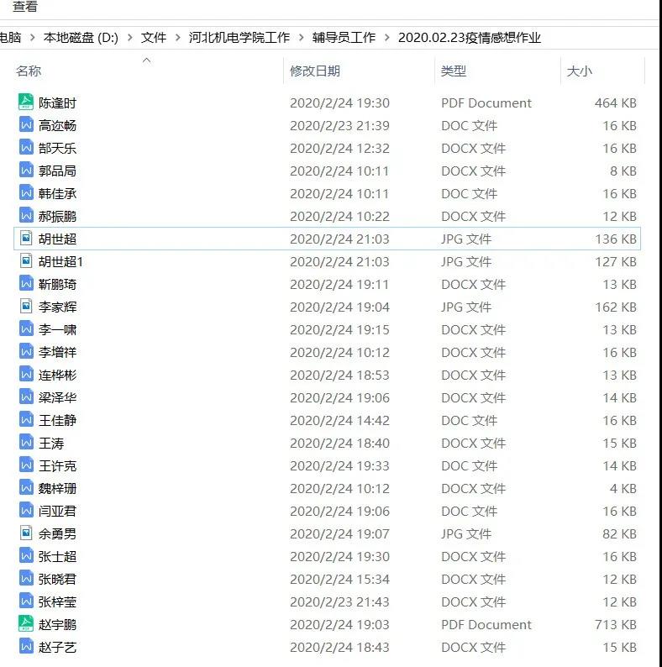Go to 辅导员工作 folder in breadcrumb
The image size is (662, 667).
point(344,38)
